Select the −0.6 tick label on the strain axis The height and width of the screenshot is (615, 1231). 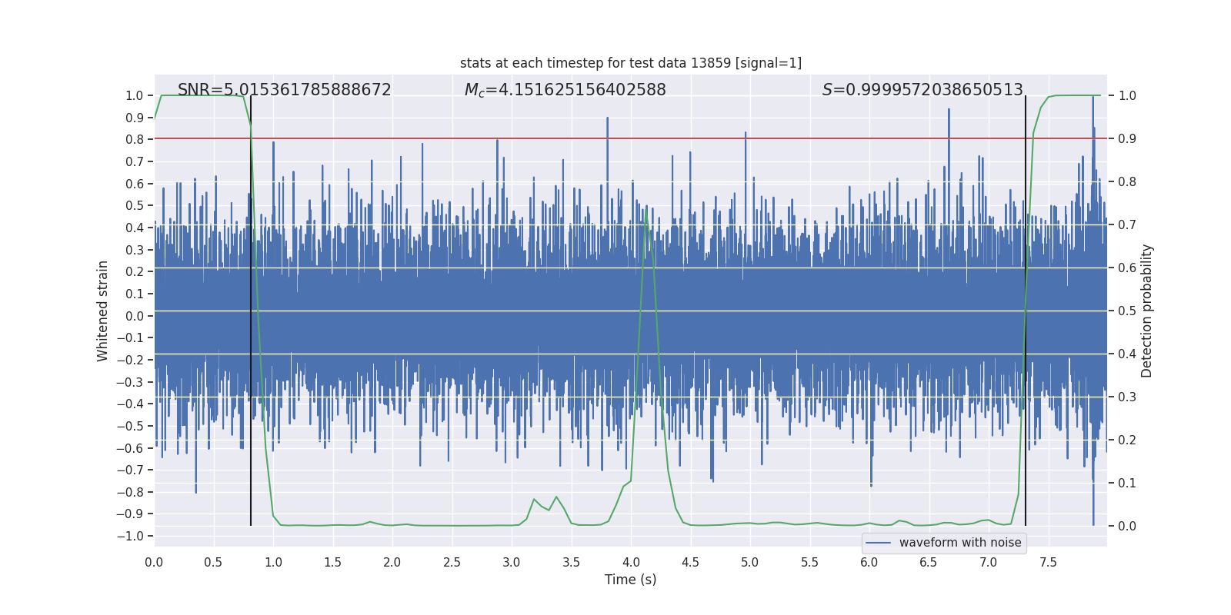pyautogui.click(x=130, y=448)
